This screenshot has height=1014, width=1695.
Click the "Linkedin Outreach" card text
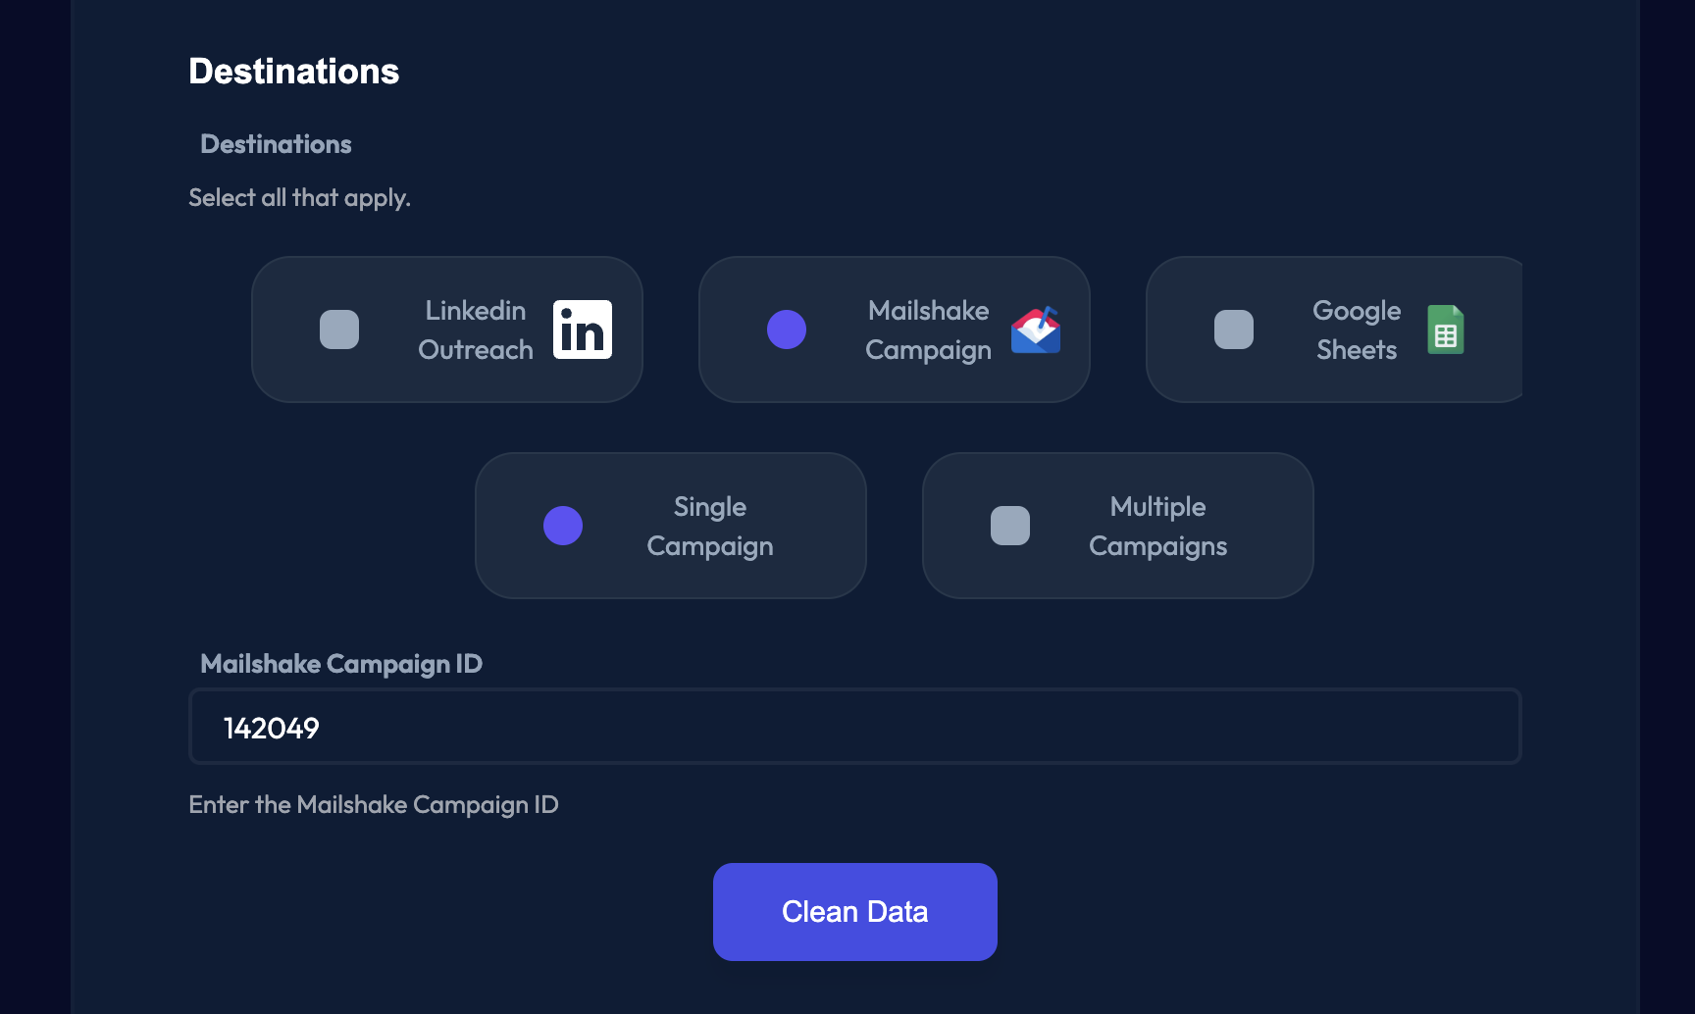[x=476, y=330]
